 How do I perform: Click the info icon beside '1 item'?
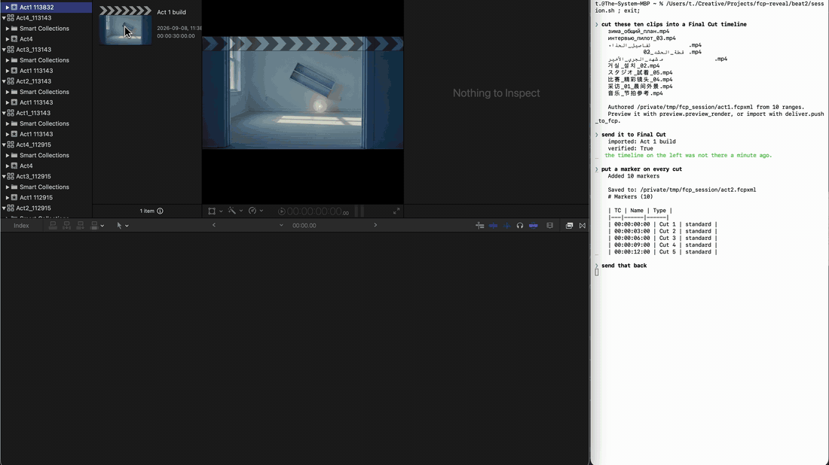[160, 211]
